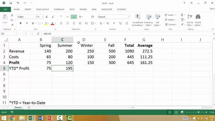
Task: Click the New Sheet plus button
Action: click(29, 108)
